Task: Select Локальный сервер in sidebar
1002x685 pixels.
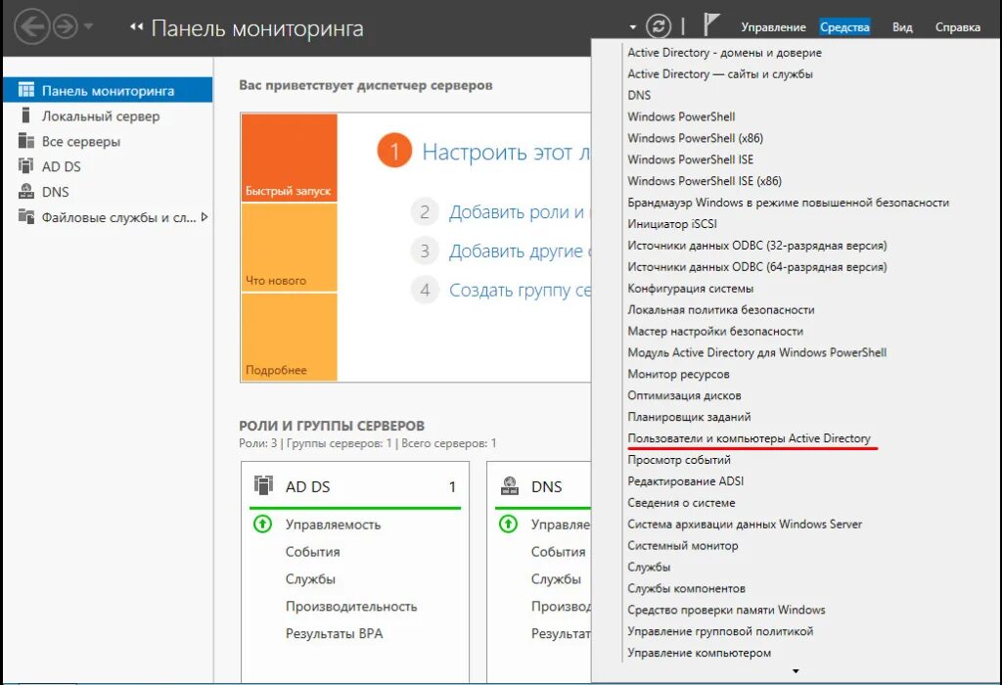Action: click(x=108, y=115)
